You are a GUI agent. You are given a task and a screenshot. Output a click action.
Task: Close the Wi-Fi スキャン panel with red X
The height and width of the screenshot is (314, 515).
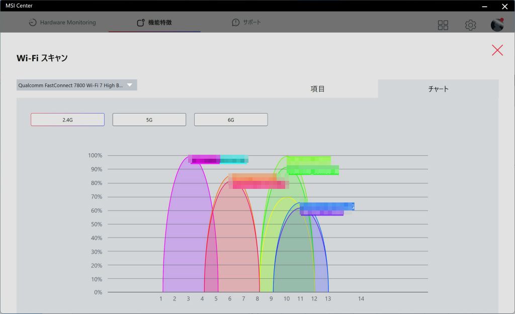point(497,50)
